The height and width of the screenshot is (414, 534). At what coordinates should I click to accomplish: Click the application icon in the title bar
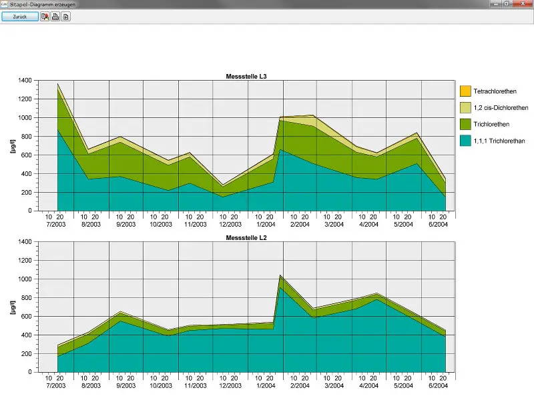[x=4, y=4]
